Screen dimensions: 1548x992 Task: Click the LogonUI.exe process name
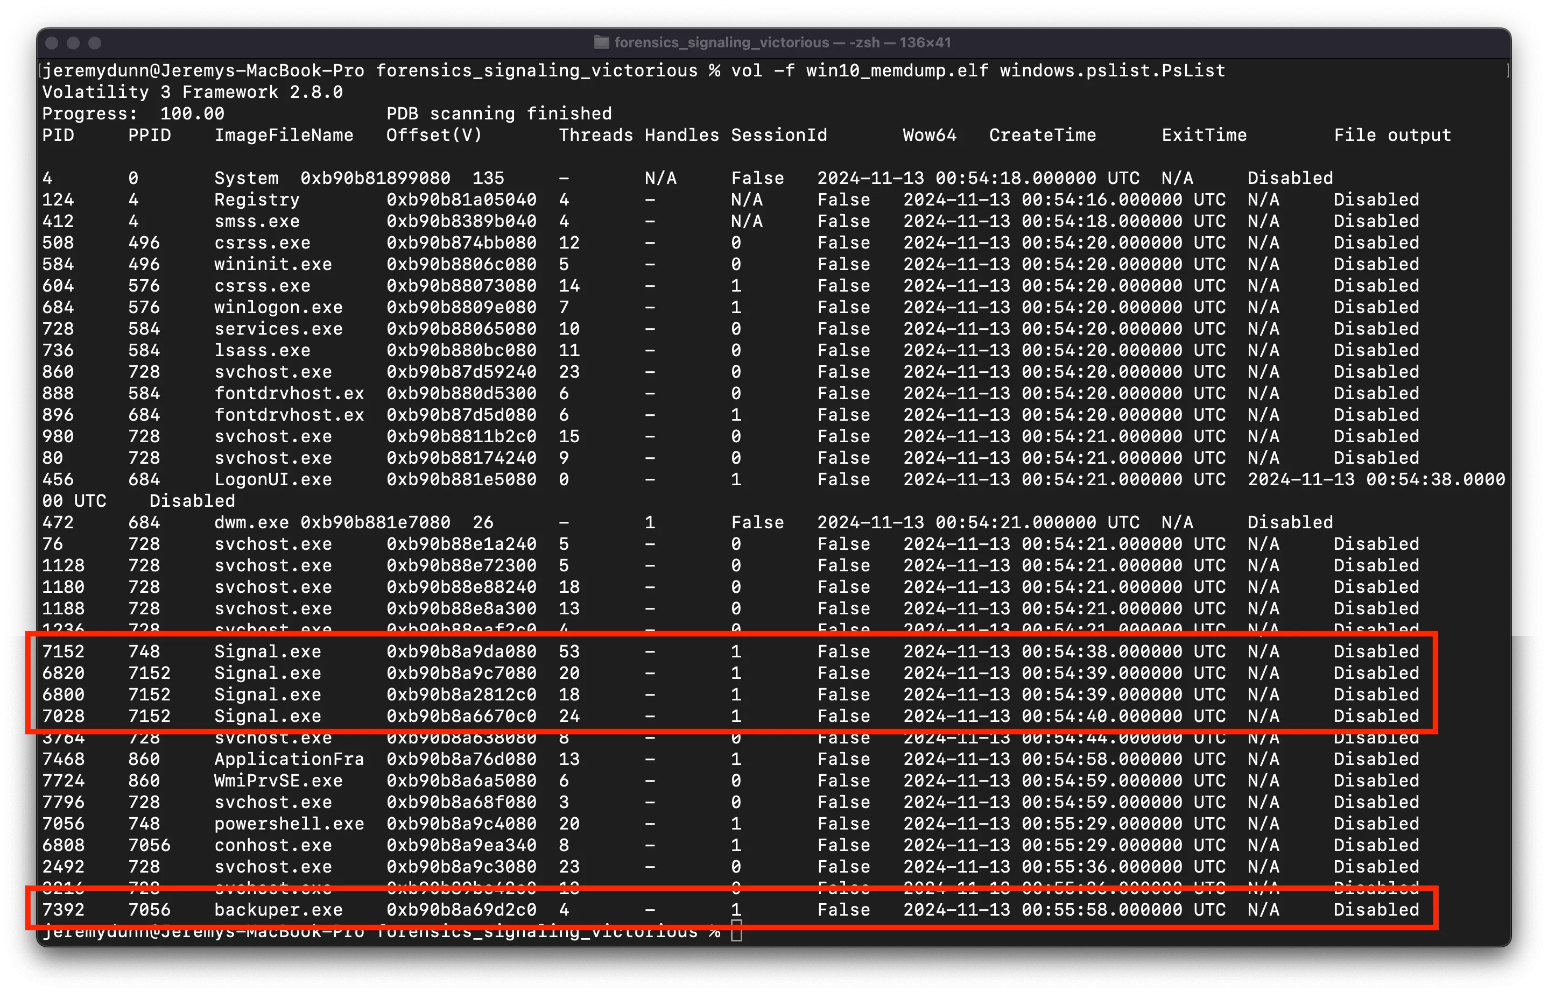272,480
